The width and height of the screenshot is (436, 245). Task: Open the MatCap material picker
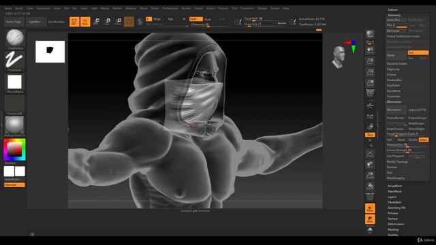click(x=15, y=127)
